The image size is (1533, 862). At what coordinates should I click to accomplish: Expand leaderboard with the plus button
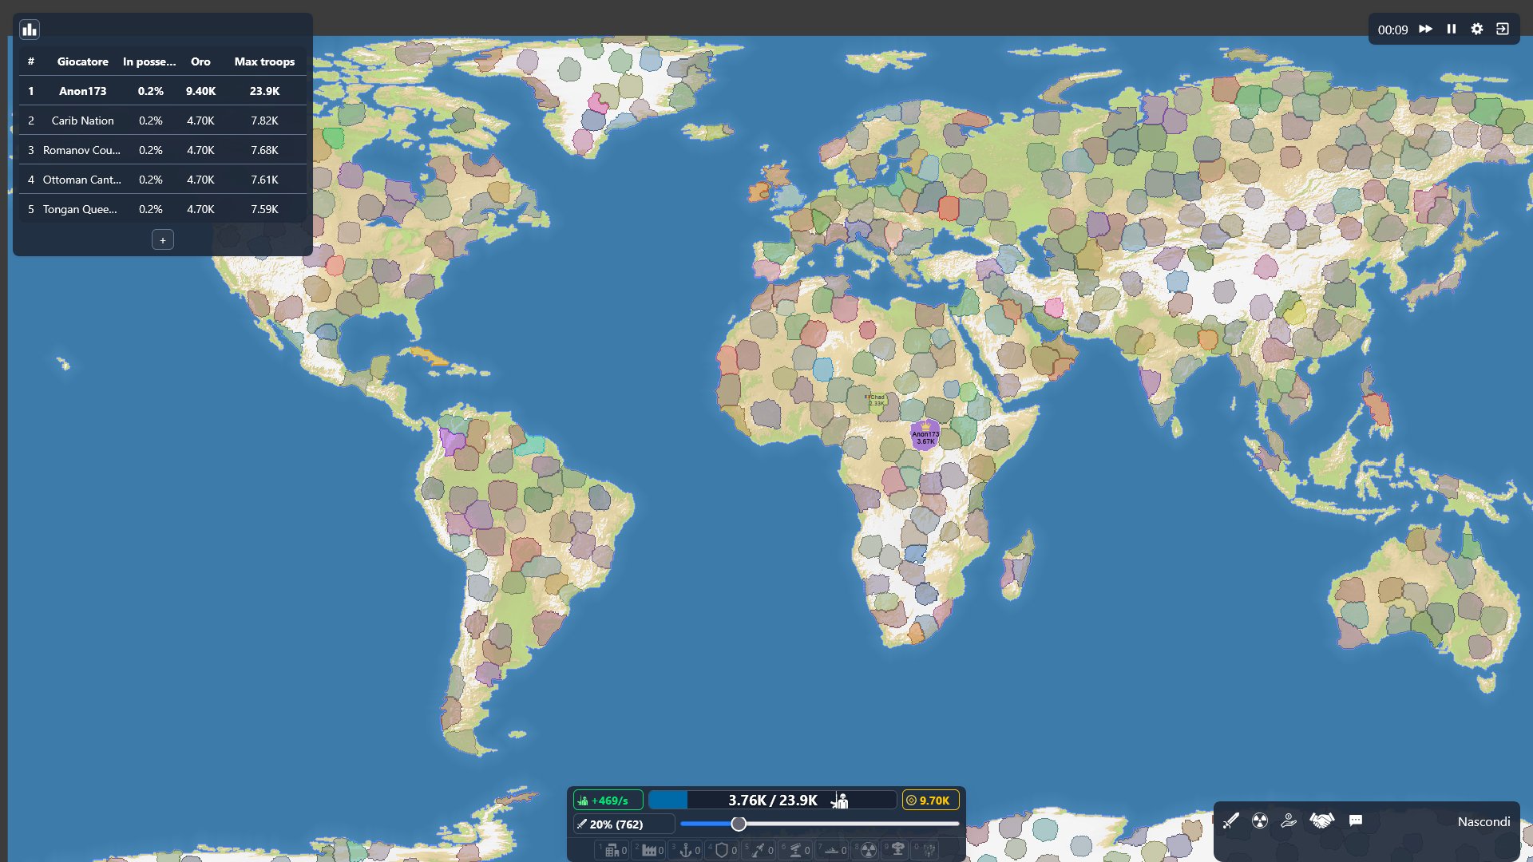pos(162,240)
